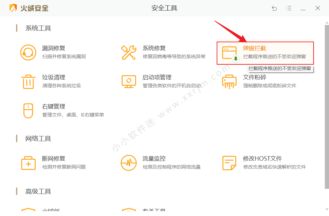Click description 管理文件、桌面、IE右键菜单

pos(73,115)
